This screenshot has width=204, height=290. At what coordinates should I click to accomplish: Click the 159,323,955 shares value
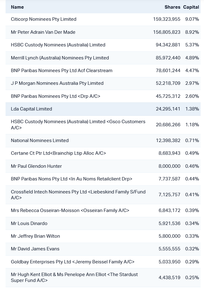pyautogui.click(x=167, y=19)
